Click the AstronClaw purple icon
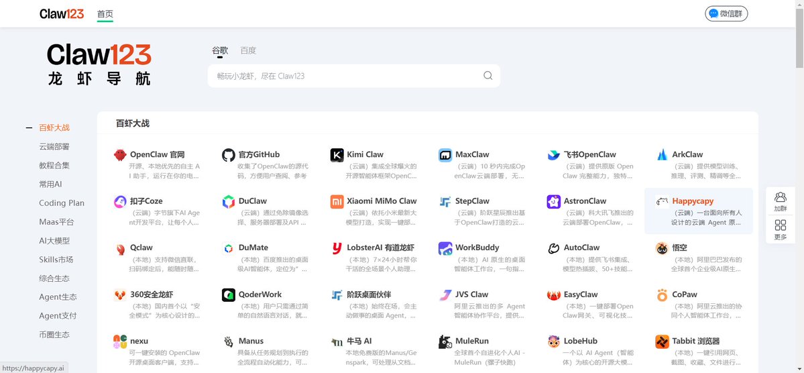 tap(554, 202)
